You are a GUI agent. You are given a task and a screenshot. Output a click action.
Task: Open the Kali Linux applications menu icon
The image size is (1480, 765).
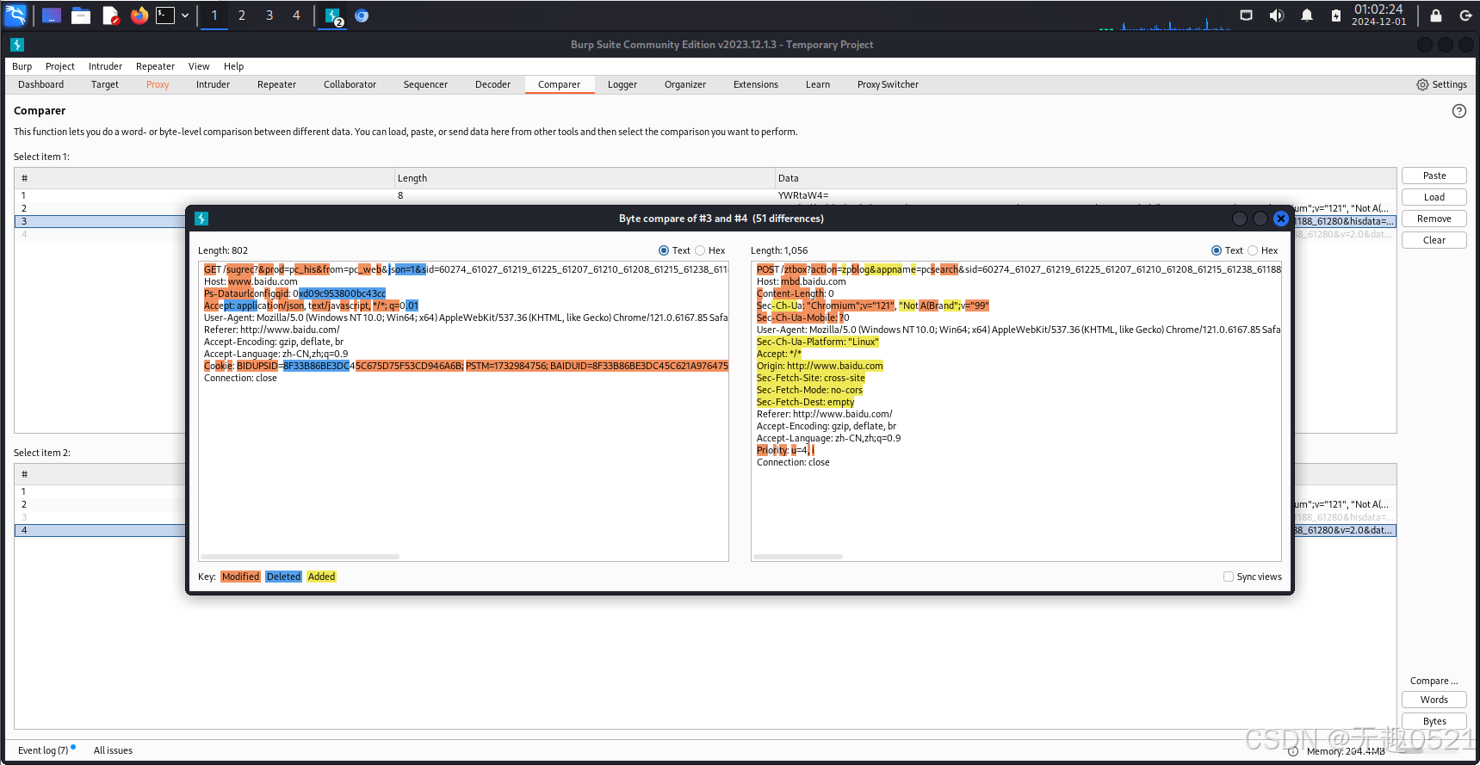pyautogui.click(x=16, y=15)
